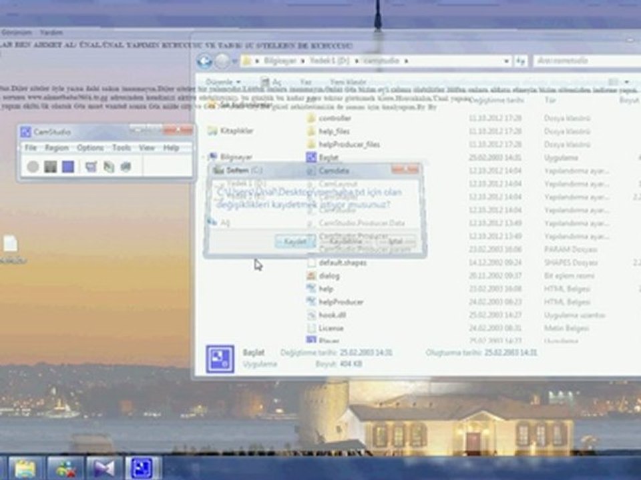Image resolution: width=641 pixels, height=480 pixels.
Task: Select the helpProducer HTML file
Action: coord(335,302)
